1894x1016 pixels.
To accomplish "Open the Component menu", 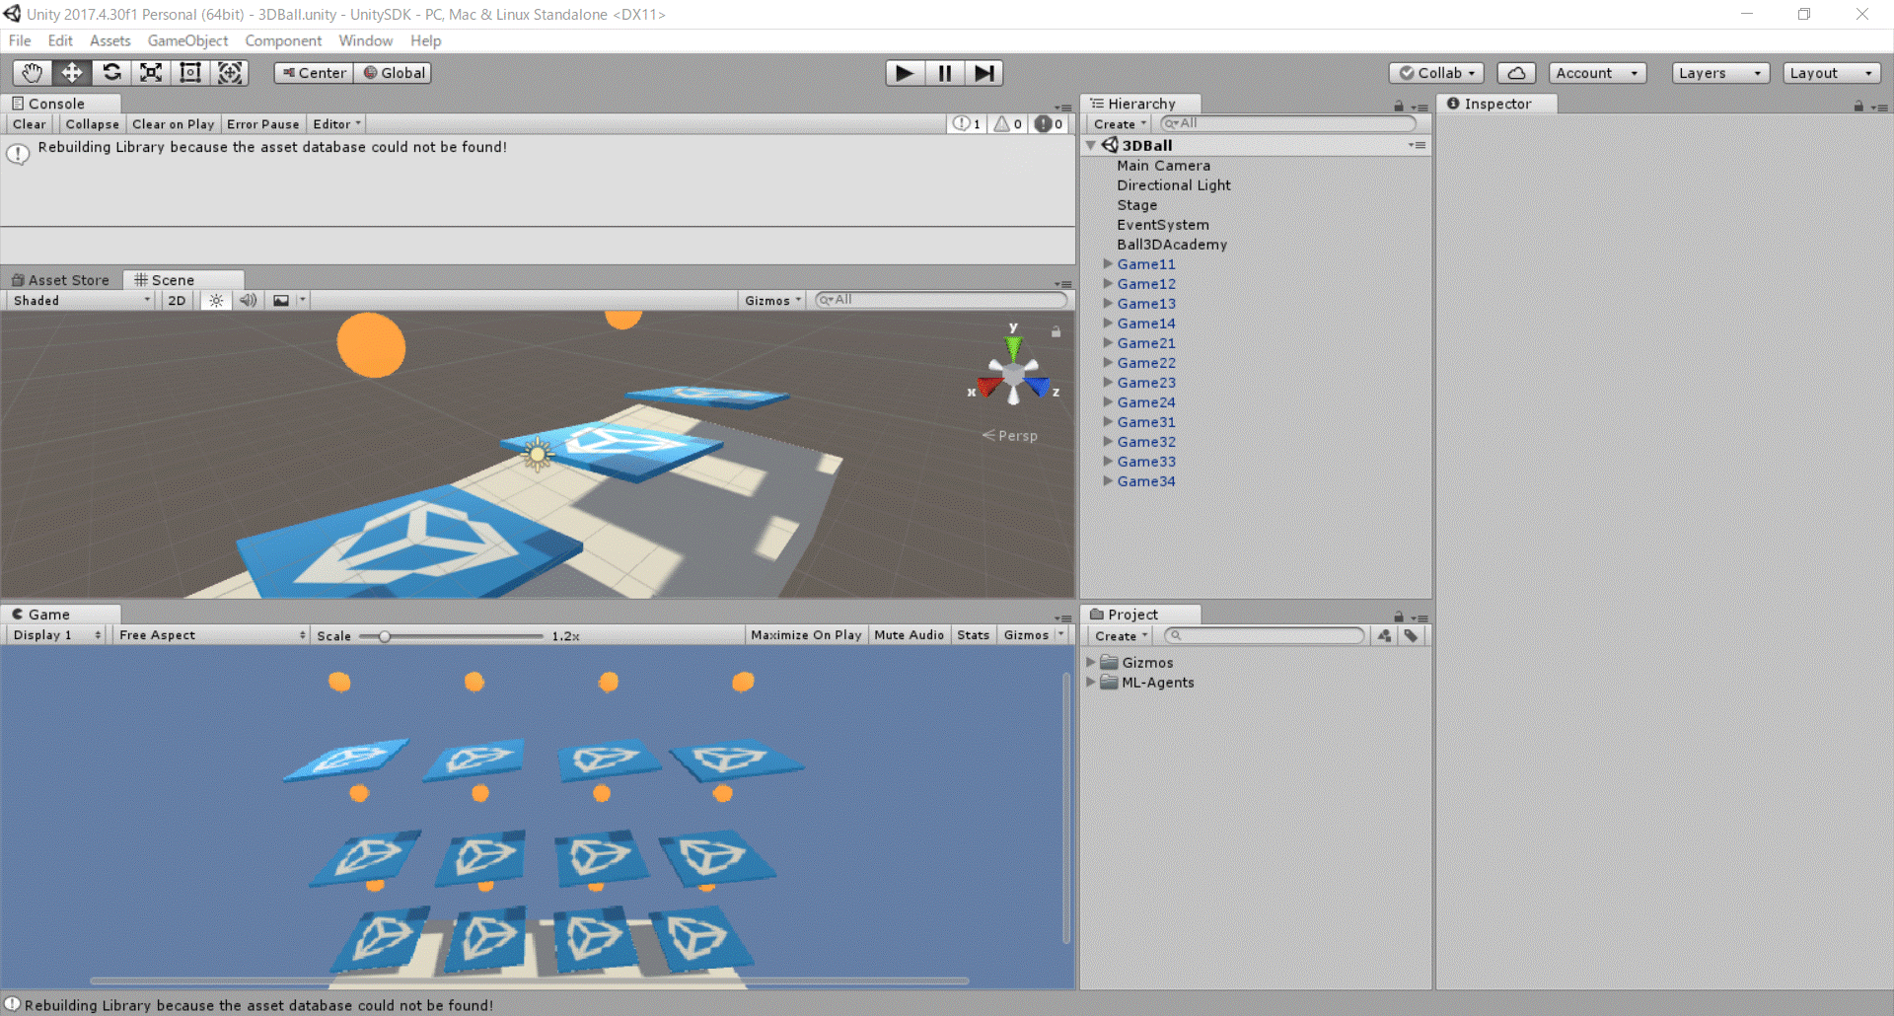I will pos(283,40).
